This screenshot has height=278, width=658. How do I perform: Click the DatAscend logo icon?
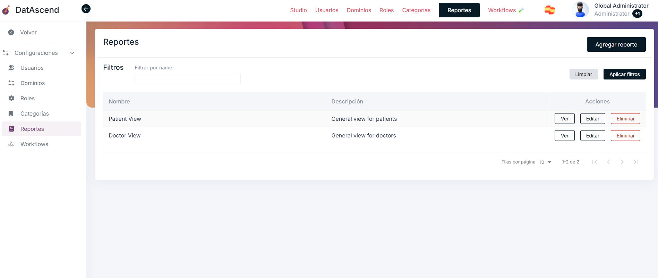6,10
